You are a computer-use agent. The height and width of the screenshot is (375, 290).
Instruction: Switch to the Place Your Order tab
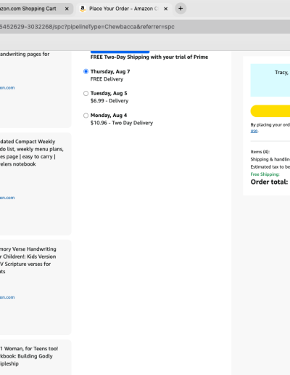123,9
